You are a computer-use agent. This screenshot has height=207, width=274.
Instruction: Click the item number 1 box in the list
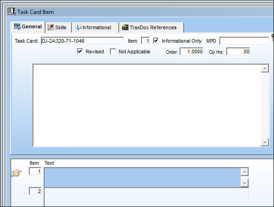coord(35,171)
